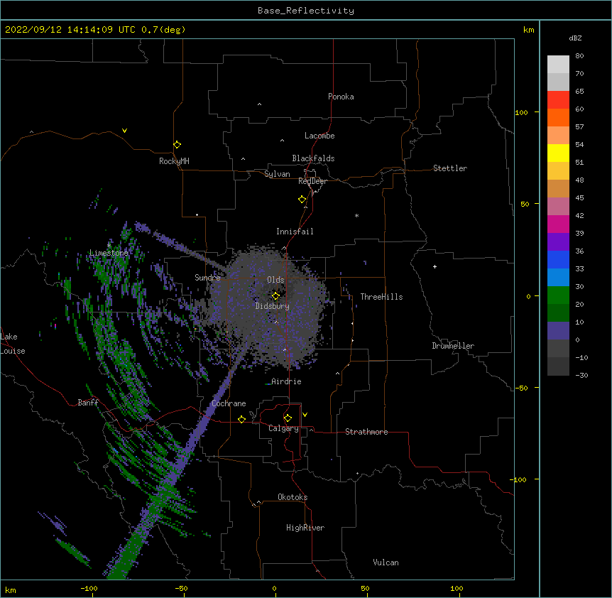The height and width of the screenshot is (598, 612).
Task: Click the magenta 42–39 dBZ legend swatch
Action: click(x=558, y=224)
